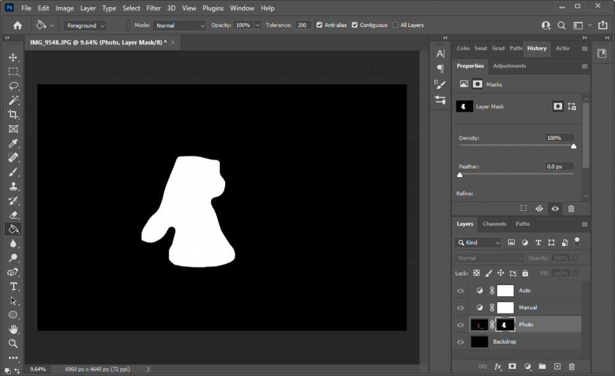
Task: Switch to the Channels tab
Action: coord(494,223)
